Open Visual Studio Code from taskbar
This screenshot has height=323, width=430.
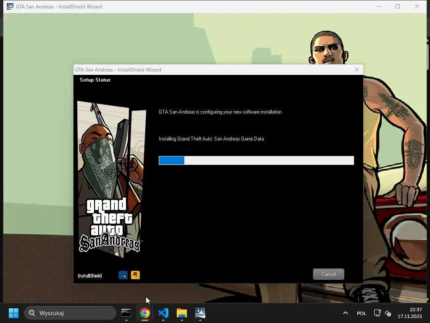[163, 313]
